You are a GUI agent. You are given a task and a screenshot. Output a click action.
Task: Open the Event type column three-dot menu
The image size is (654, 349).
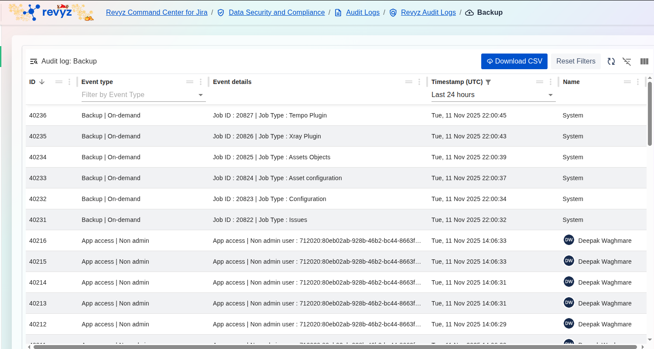click(201, 82)
